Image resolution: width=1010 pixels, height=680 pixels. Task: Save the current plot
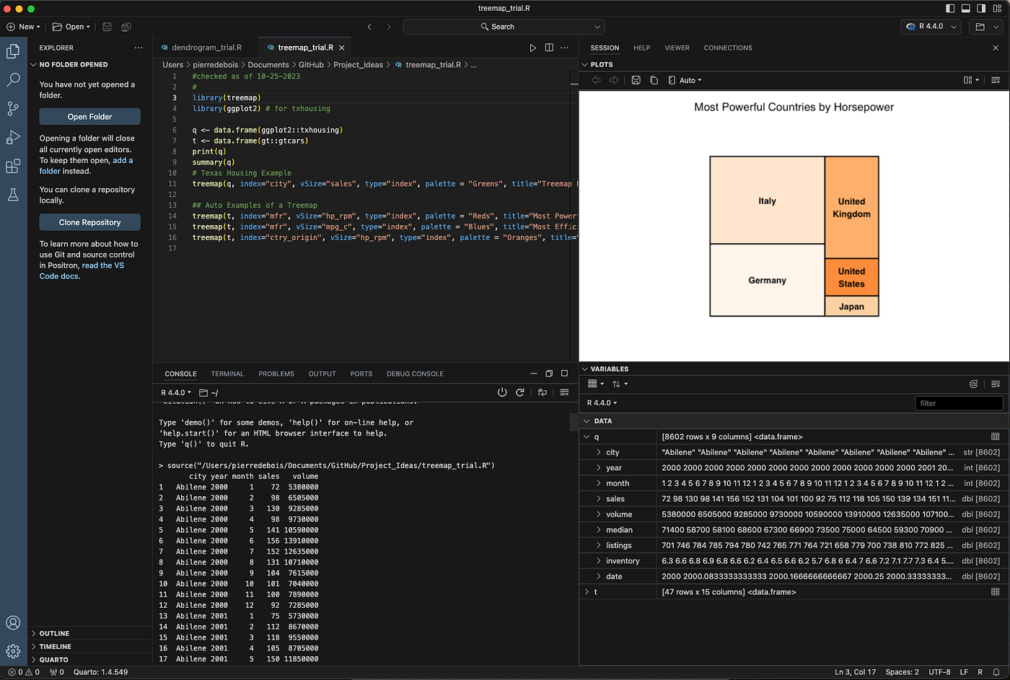click(636, 80)
